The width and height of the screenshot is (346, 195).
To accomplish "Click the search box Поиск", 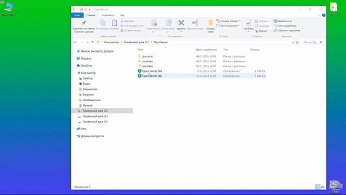I will (312, 42).
